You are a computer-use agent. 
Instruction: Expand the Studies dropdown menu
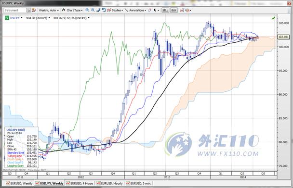click(x=115, y=10)
